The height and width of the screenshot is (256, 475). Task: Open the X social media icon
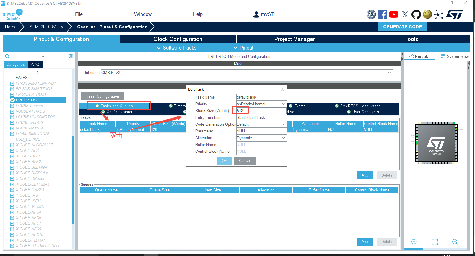405,14
